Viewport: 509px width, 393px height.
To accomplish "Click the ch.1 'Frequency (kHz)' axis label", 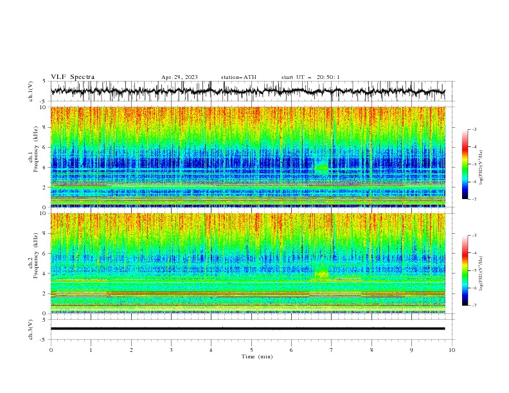I will click(x=36, y=150).
